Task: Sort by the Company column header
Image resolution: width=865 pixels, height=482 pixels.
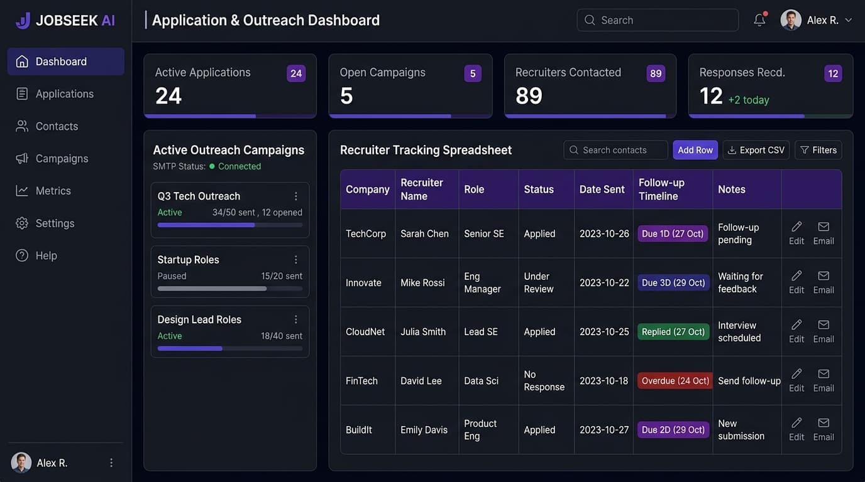Action: point(368,190)
